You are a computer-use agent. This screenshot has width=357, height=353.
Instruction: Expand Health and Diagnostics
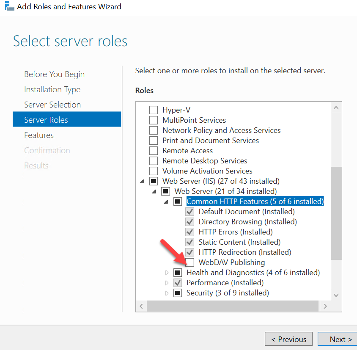(167, 272)
